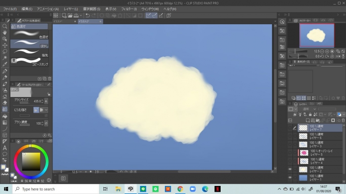Toggle the lock layer icon
The width and height of the screenshot is (346, 194).
click(310, 115)
